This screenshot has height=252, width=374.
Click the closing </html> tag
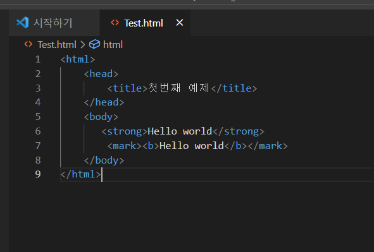(80, 174)
